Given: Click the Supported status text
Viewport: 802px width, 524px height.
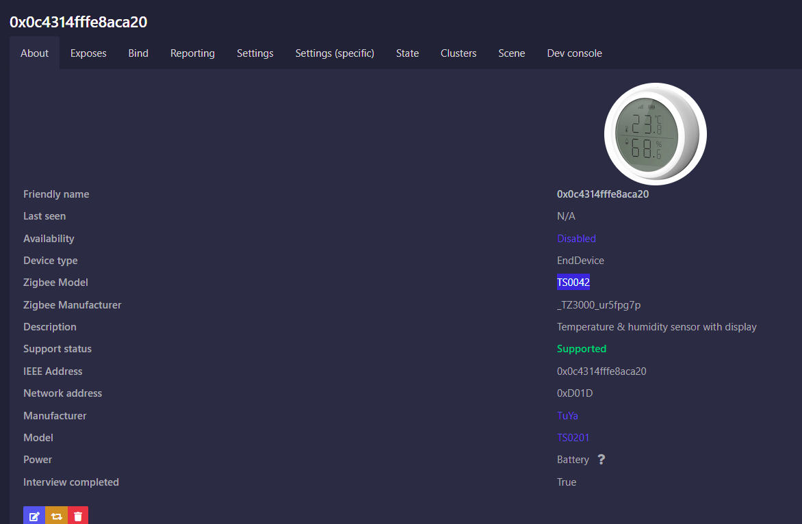Looking at the screenshot, I should pos(582,349).
